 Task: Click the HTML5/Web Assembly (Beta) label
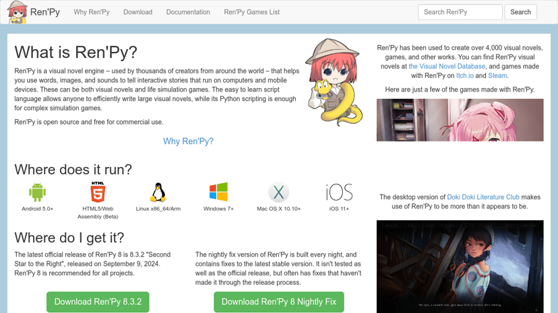(98, 213)
